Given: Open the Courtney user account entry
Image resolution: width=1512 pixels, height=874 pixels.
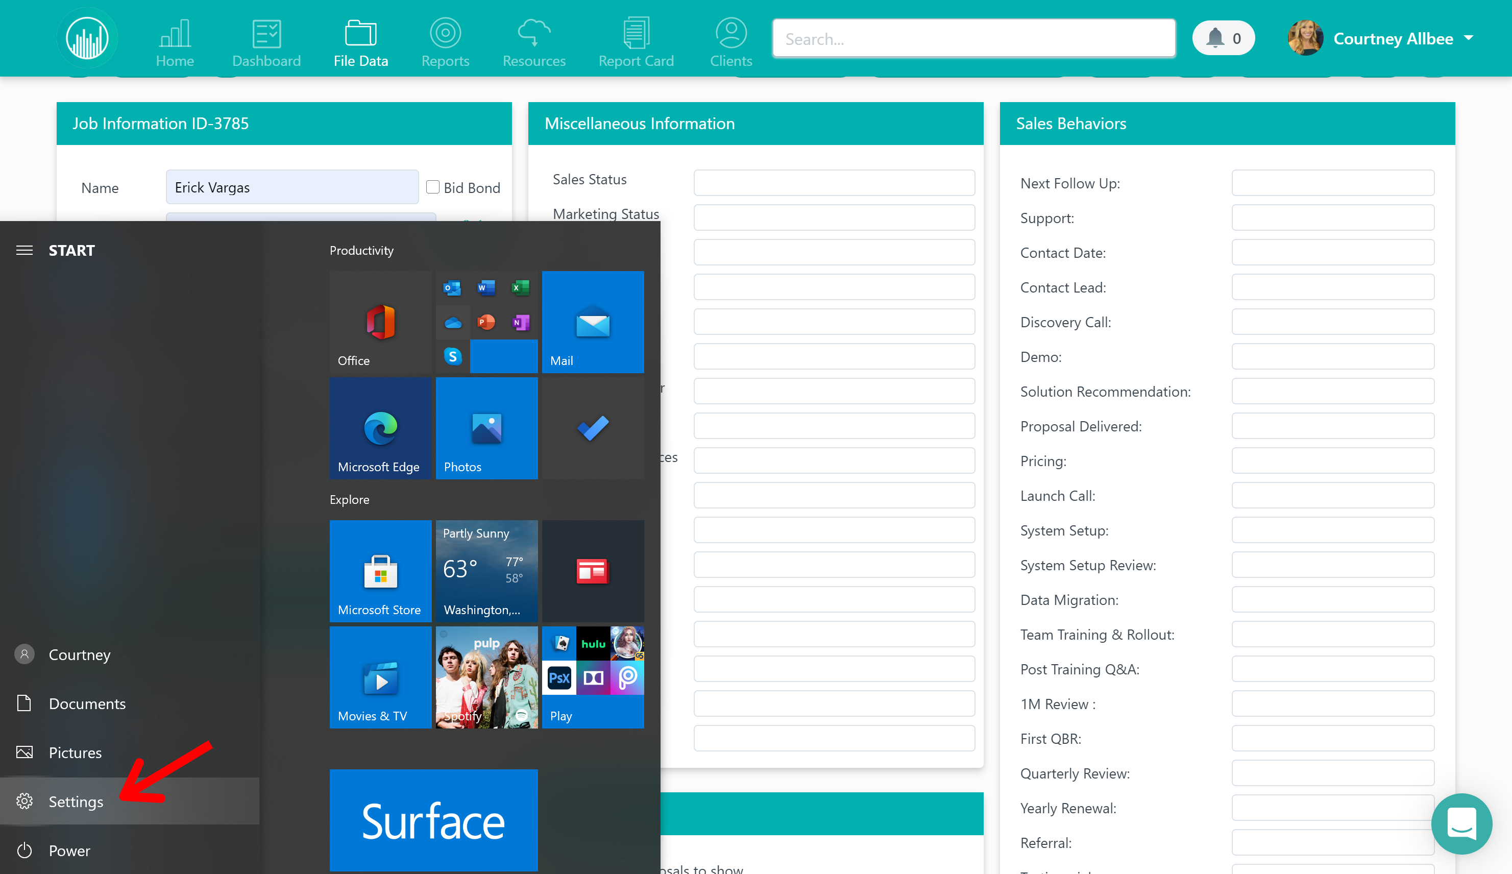Looking at the screenshot, I should (x=130, y=654).
